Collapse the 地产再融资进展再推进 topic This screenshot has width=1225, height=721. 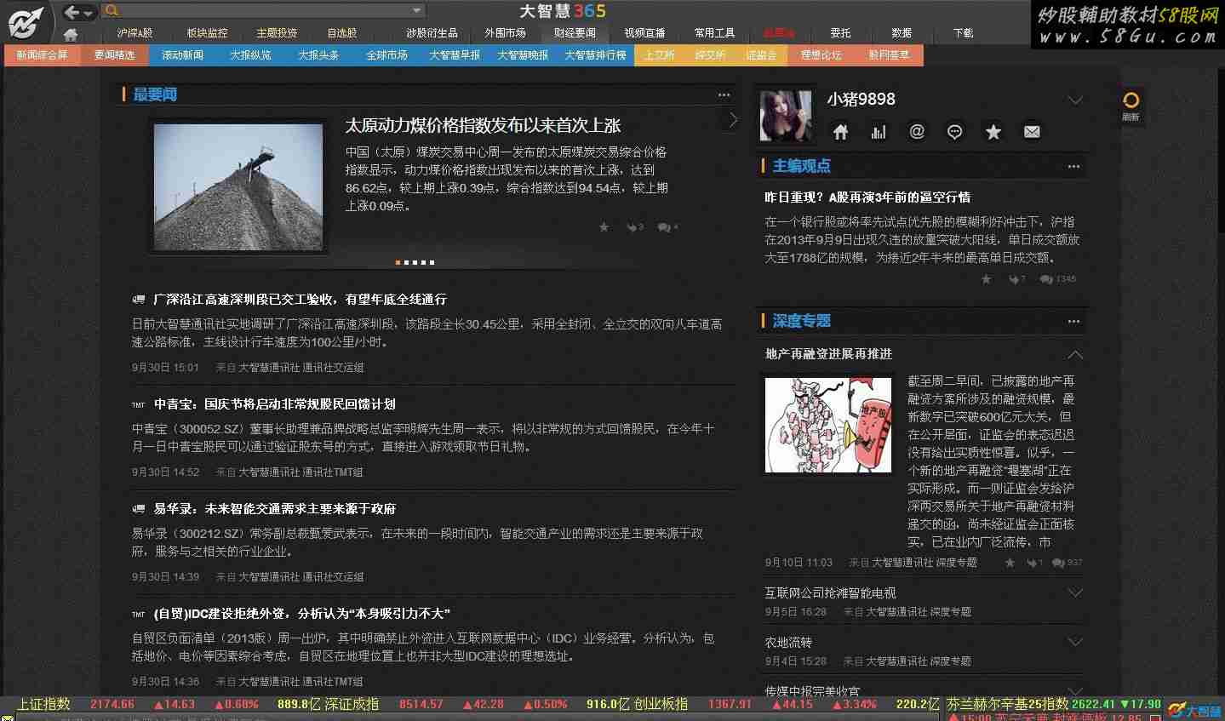tap(1075, 354)
